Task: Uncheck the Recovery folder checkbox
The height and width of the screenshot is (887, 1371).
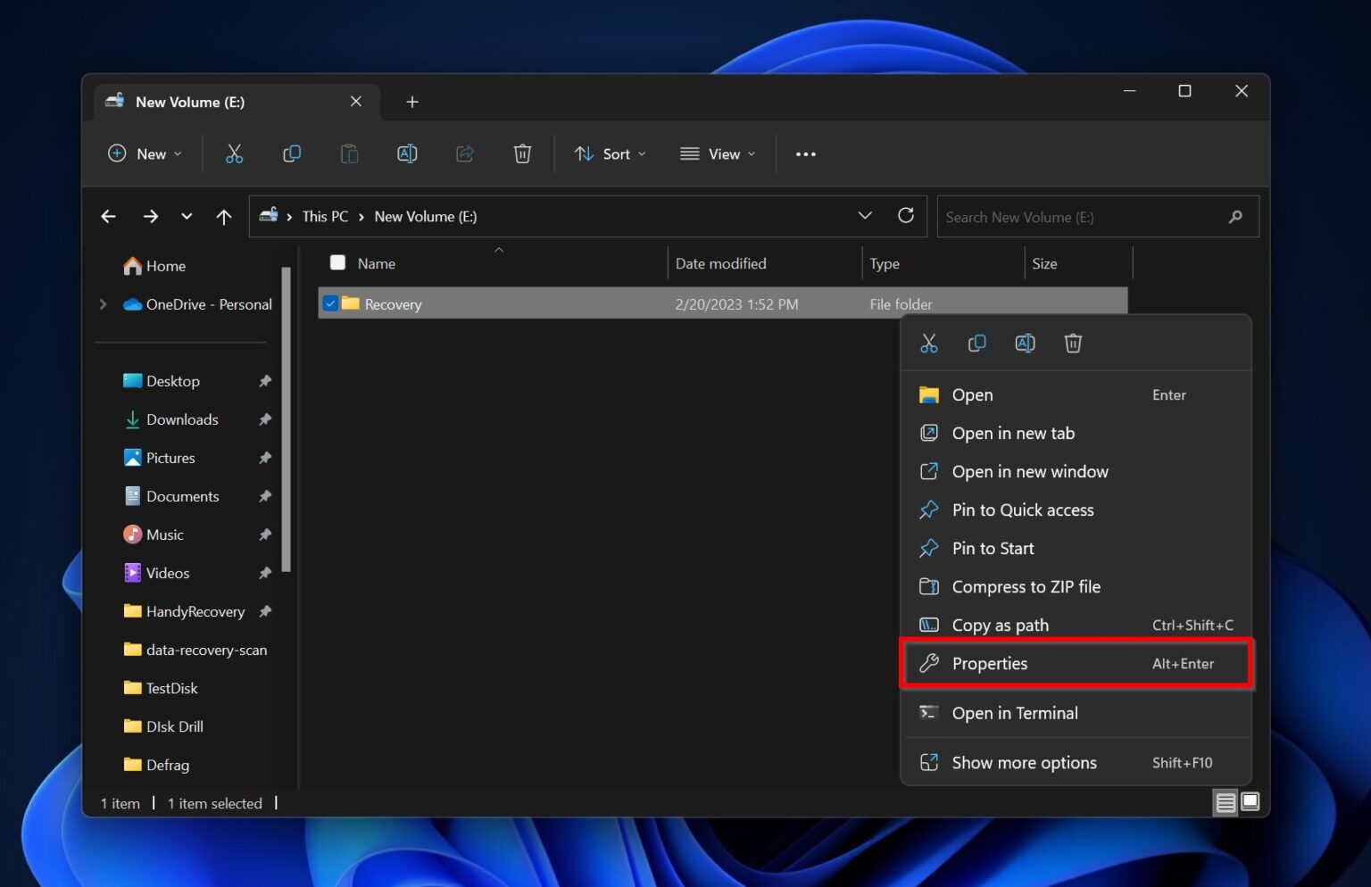Action: 330,303
